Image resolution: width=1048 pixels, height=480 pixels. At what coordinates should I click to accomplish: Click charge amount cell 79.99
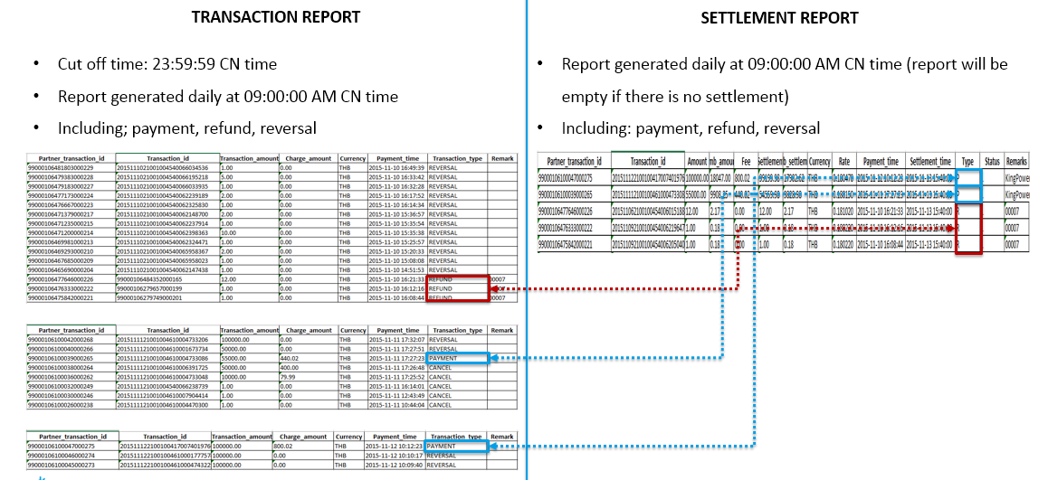(308, 377)
